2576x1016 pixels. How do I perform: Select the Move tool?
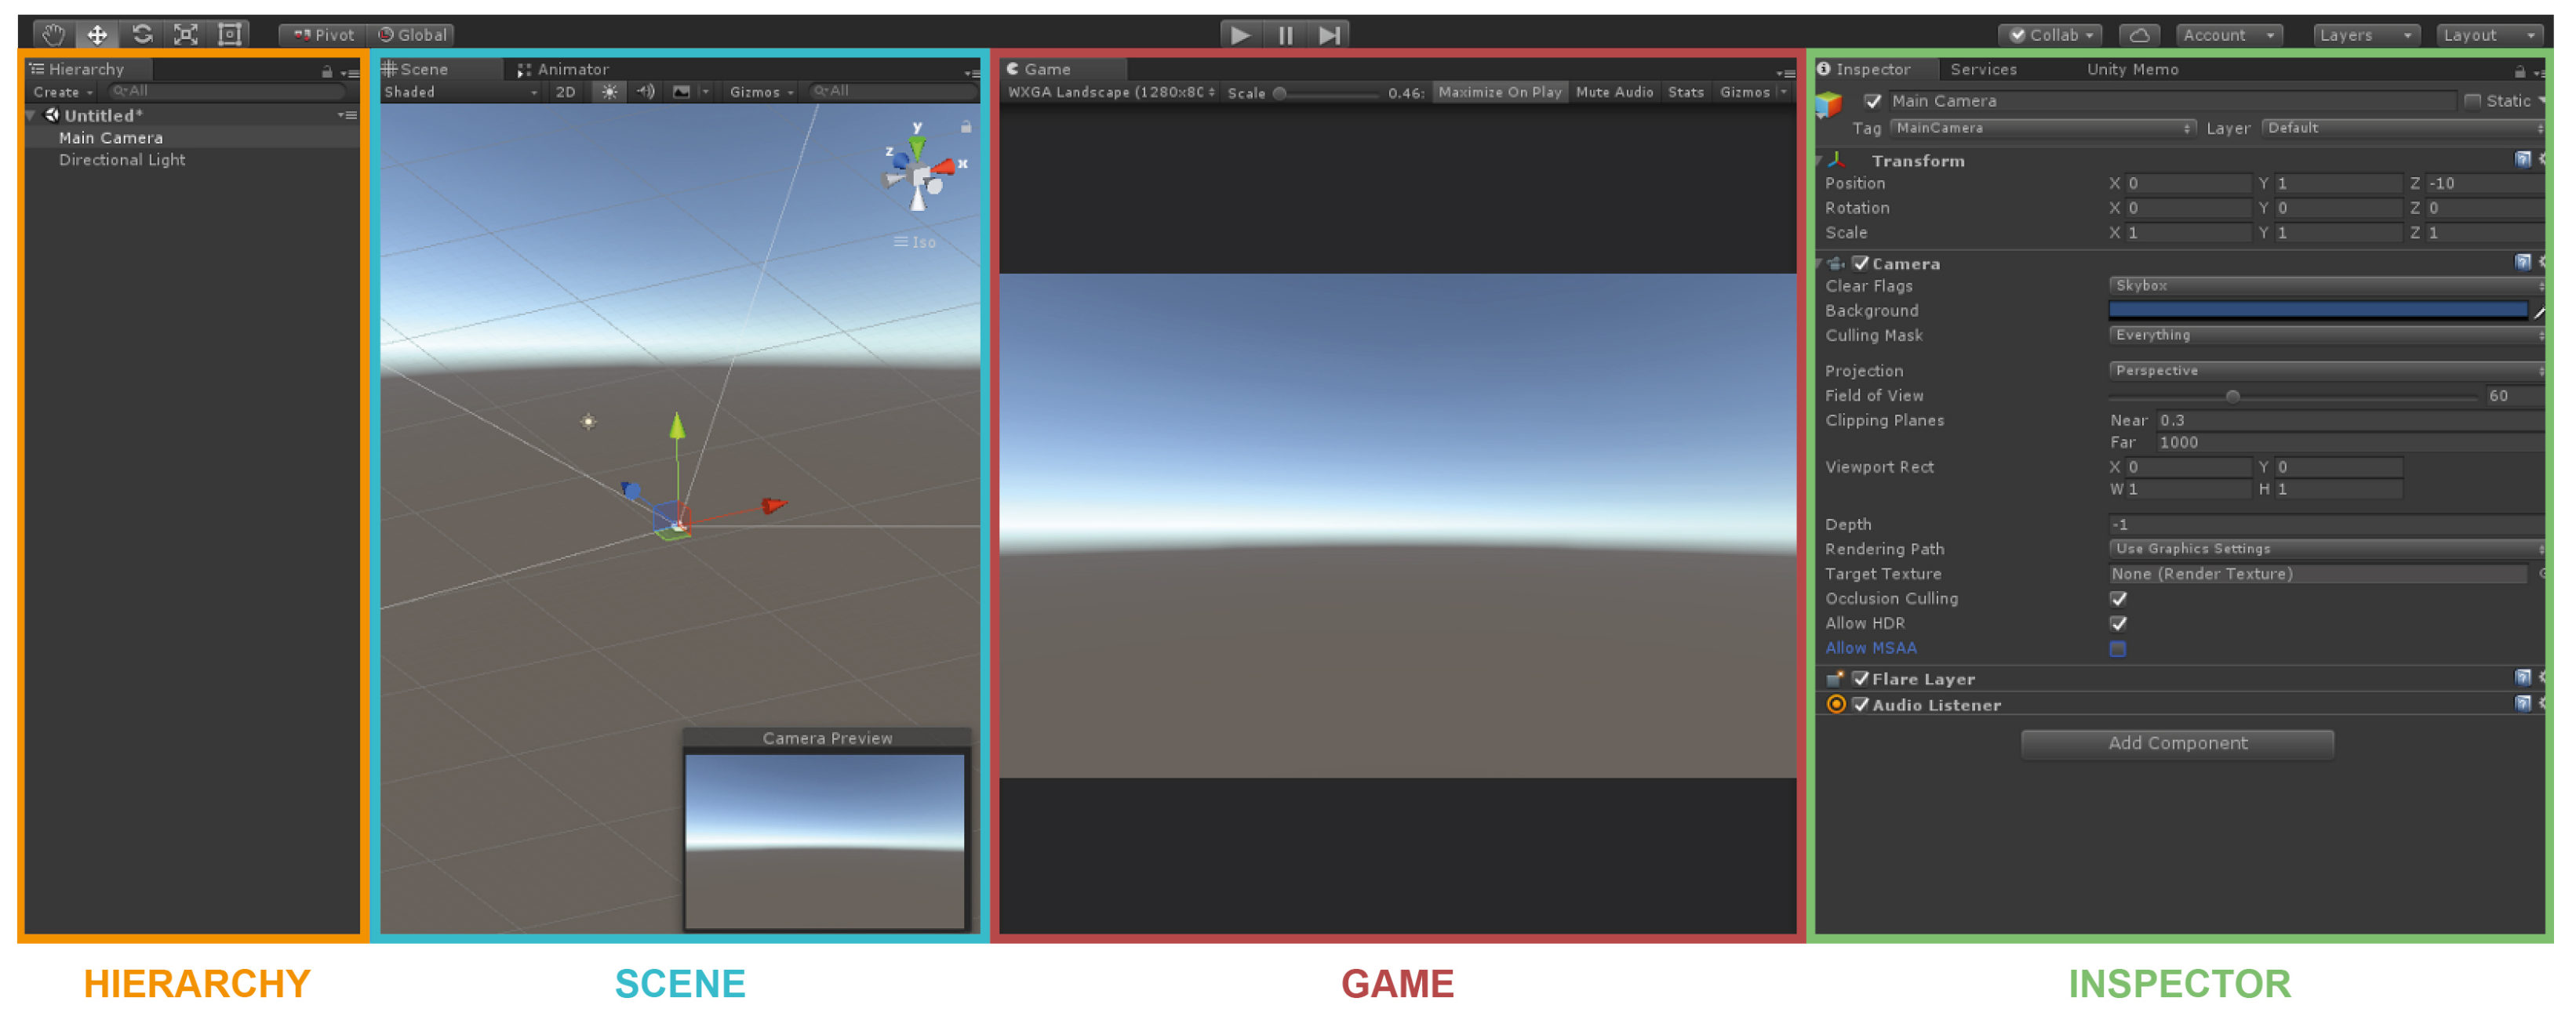[x=97, y=35]
